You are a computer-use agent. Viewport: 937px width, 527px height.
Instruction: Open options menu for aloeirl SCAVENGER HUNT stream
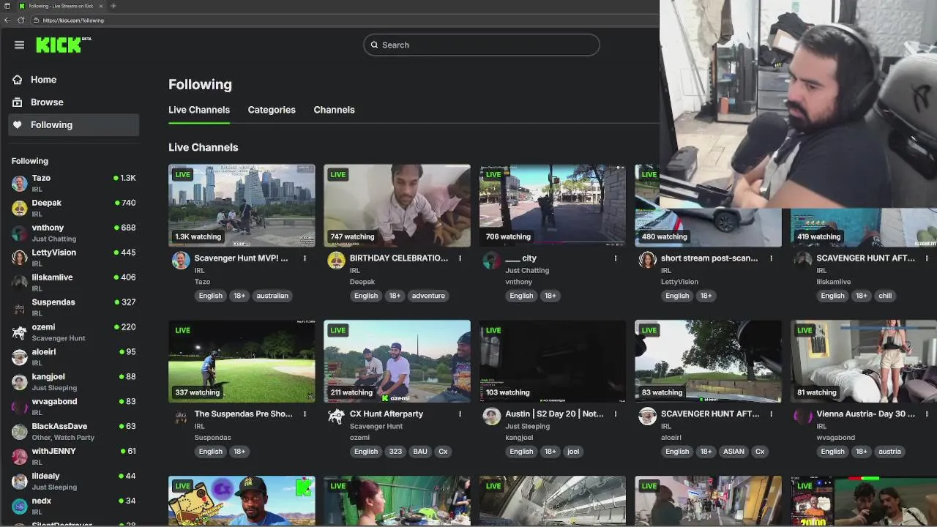pos(771,414)
